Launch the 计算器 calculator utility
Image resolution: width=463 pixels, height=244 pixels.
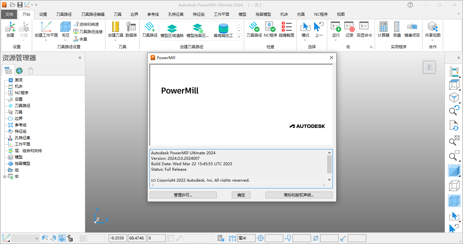pyautogui.click(x=383, y=31)
